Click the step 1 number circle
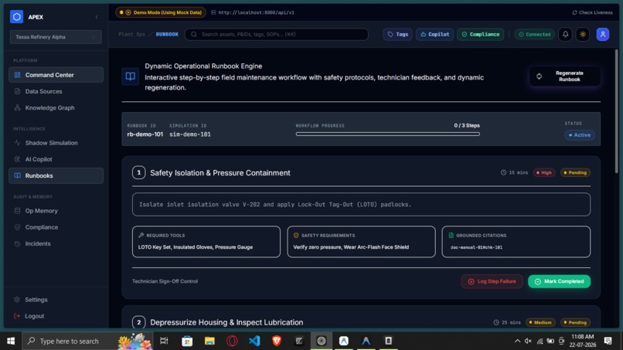Viewport: 623px width, 350px height. [x=138, y=172]
